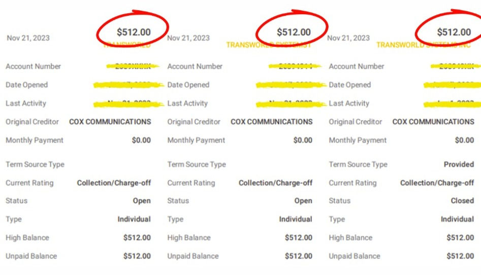Click the circled $512.00 in the left column

(134, 32)
